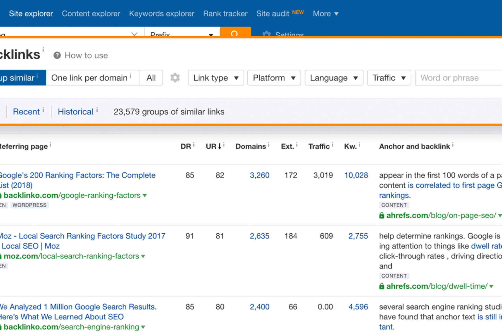Open the gear settings icon beside All
The width and height of the screenshot is (502, 335).
(x=175, y=78)
